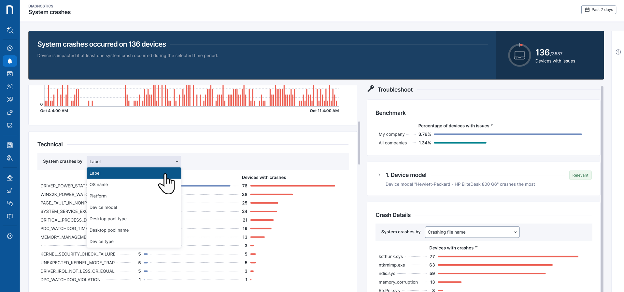Open the Crashing file name dropdown
This screenshot has height=292, width=624.
(472, 232)
